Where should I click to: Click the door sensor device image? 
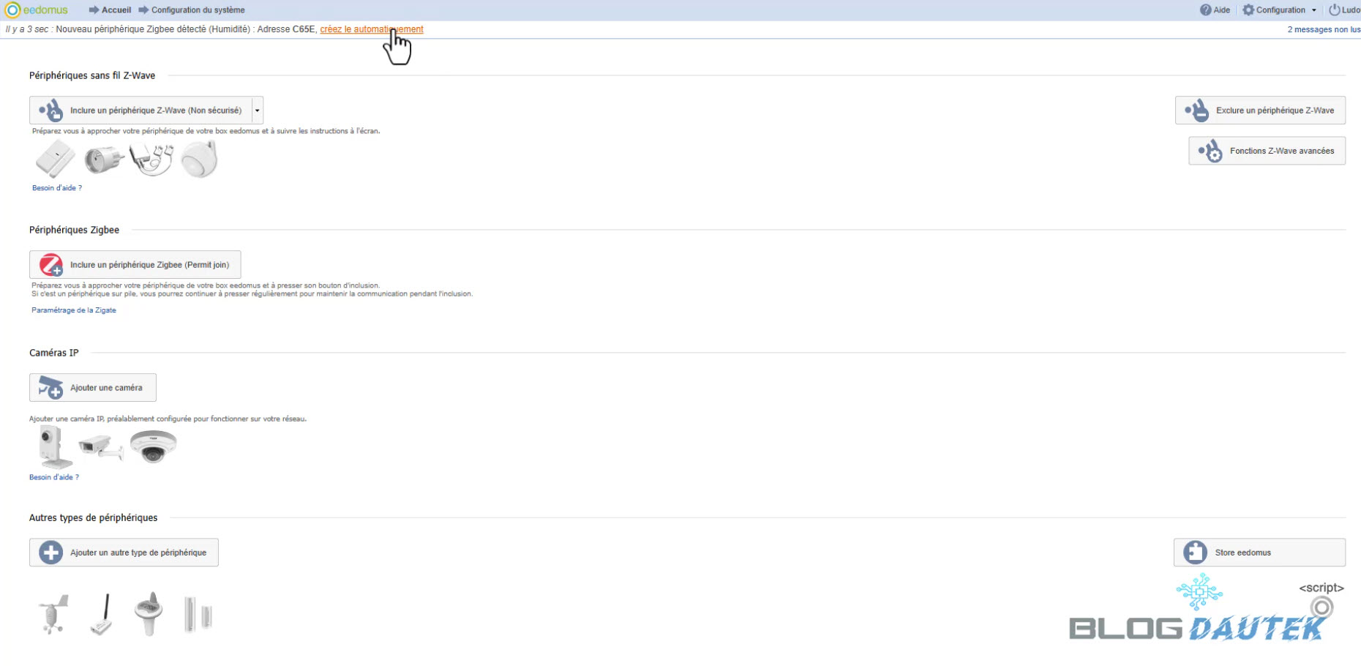pyautogui.click(x=198, y=614)
